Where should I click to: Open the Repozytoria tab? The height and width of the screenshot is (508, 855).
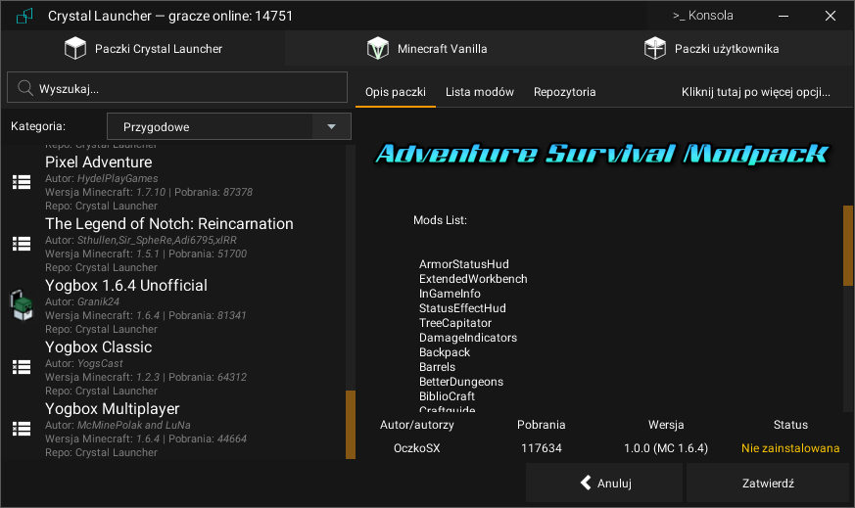coord(564,92)
